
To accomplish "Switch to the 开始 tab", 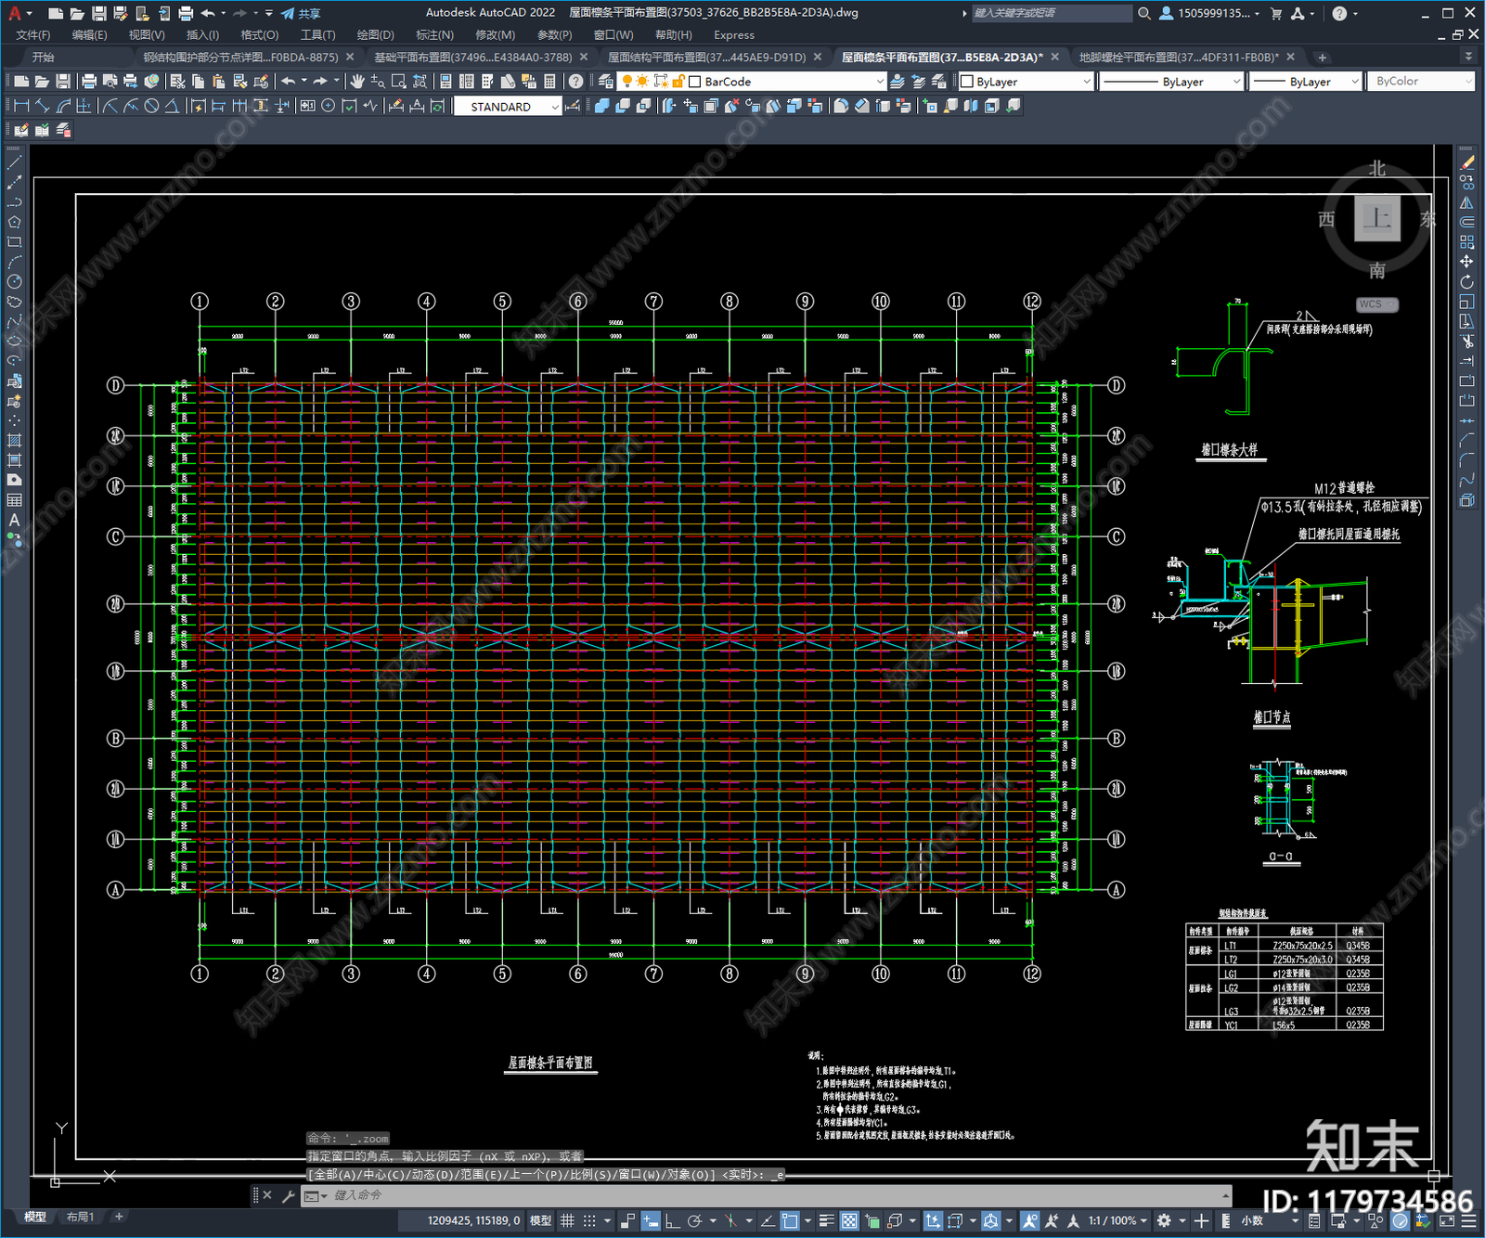I will (44, 57).
